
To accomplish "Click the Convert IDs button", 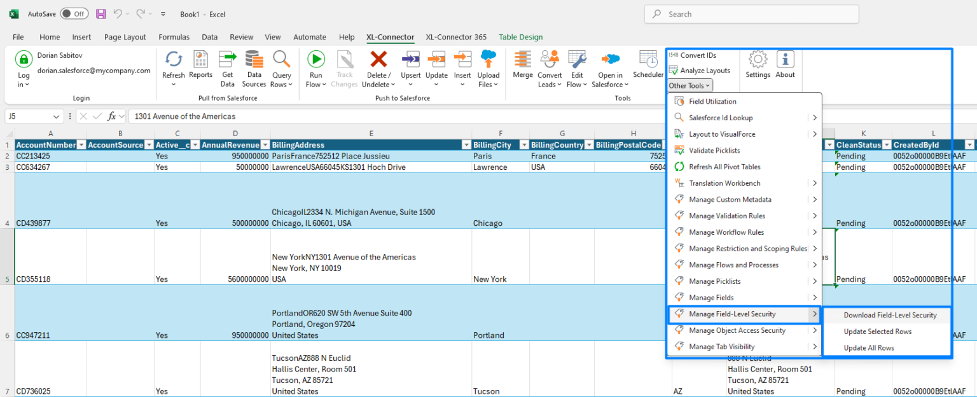I will point(692,55).
